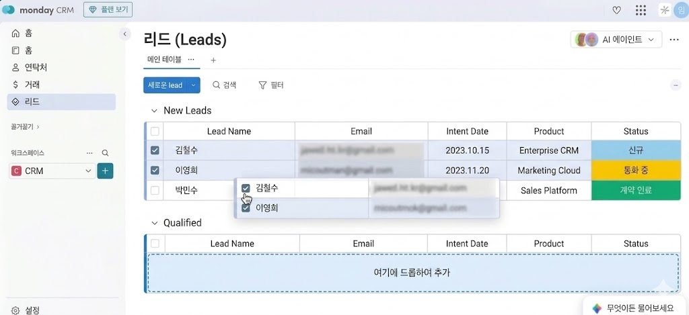Viewport: 689px width, 315px height.
Task: Click the 여기에 드롭하여 추가 drop zone
Action: point(412,273)
